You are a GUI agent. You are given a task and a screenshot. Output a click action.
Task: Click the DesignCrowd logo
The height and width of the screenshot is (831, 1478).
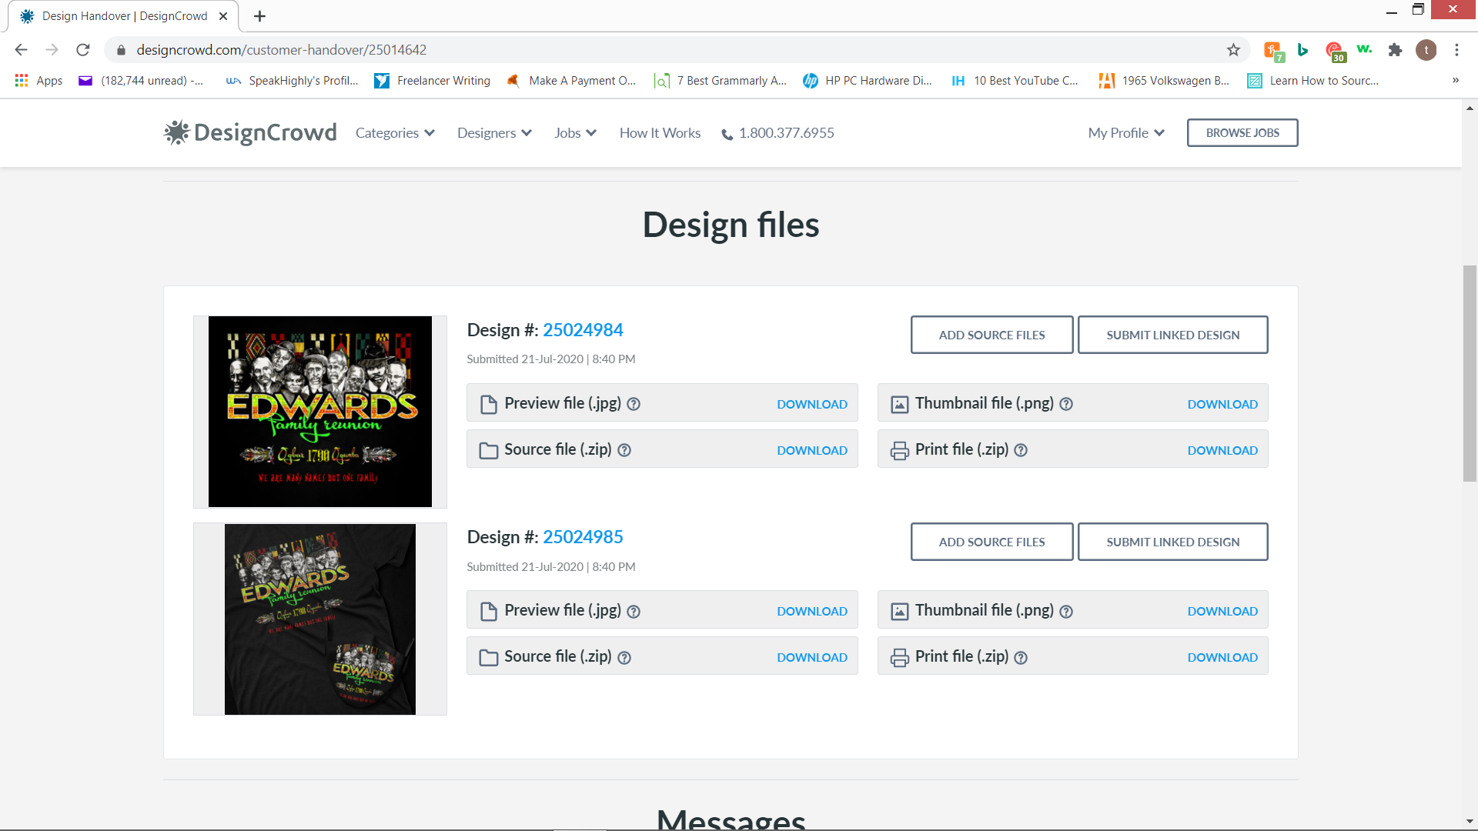coord(251,132)
